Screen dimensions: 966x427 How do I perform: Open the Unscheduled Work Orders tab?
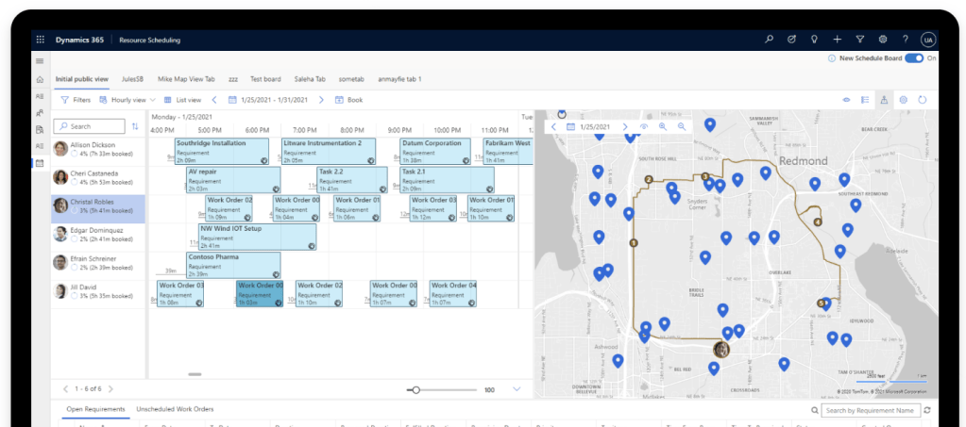[x=175, y=409]
